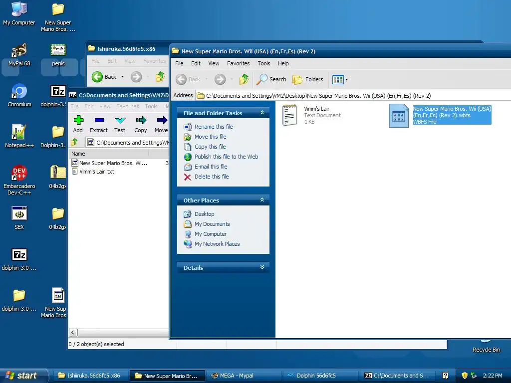Click the disabled Back button in Mario window
This screenshot has height=383, width=511.
coord(188,79)
